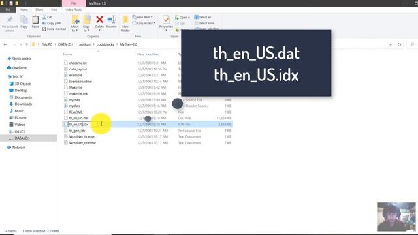
Task: Click DATA (D:) in address breadcrumb
Action: tap(65, 44)
